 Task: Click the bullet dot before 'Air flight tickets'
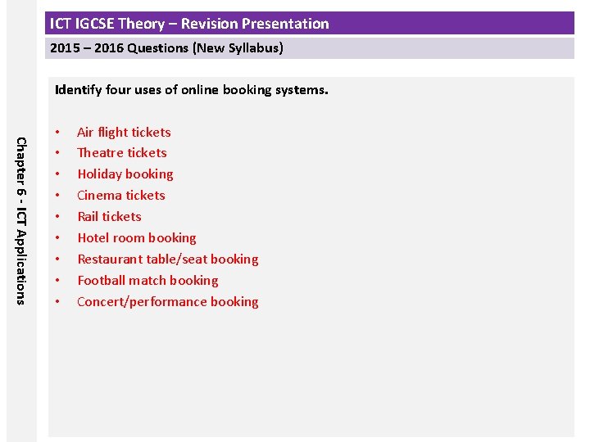[57, 132]
